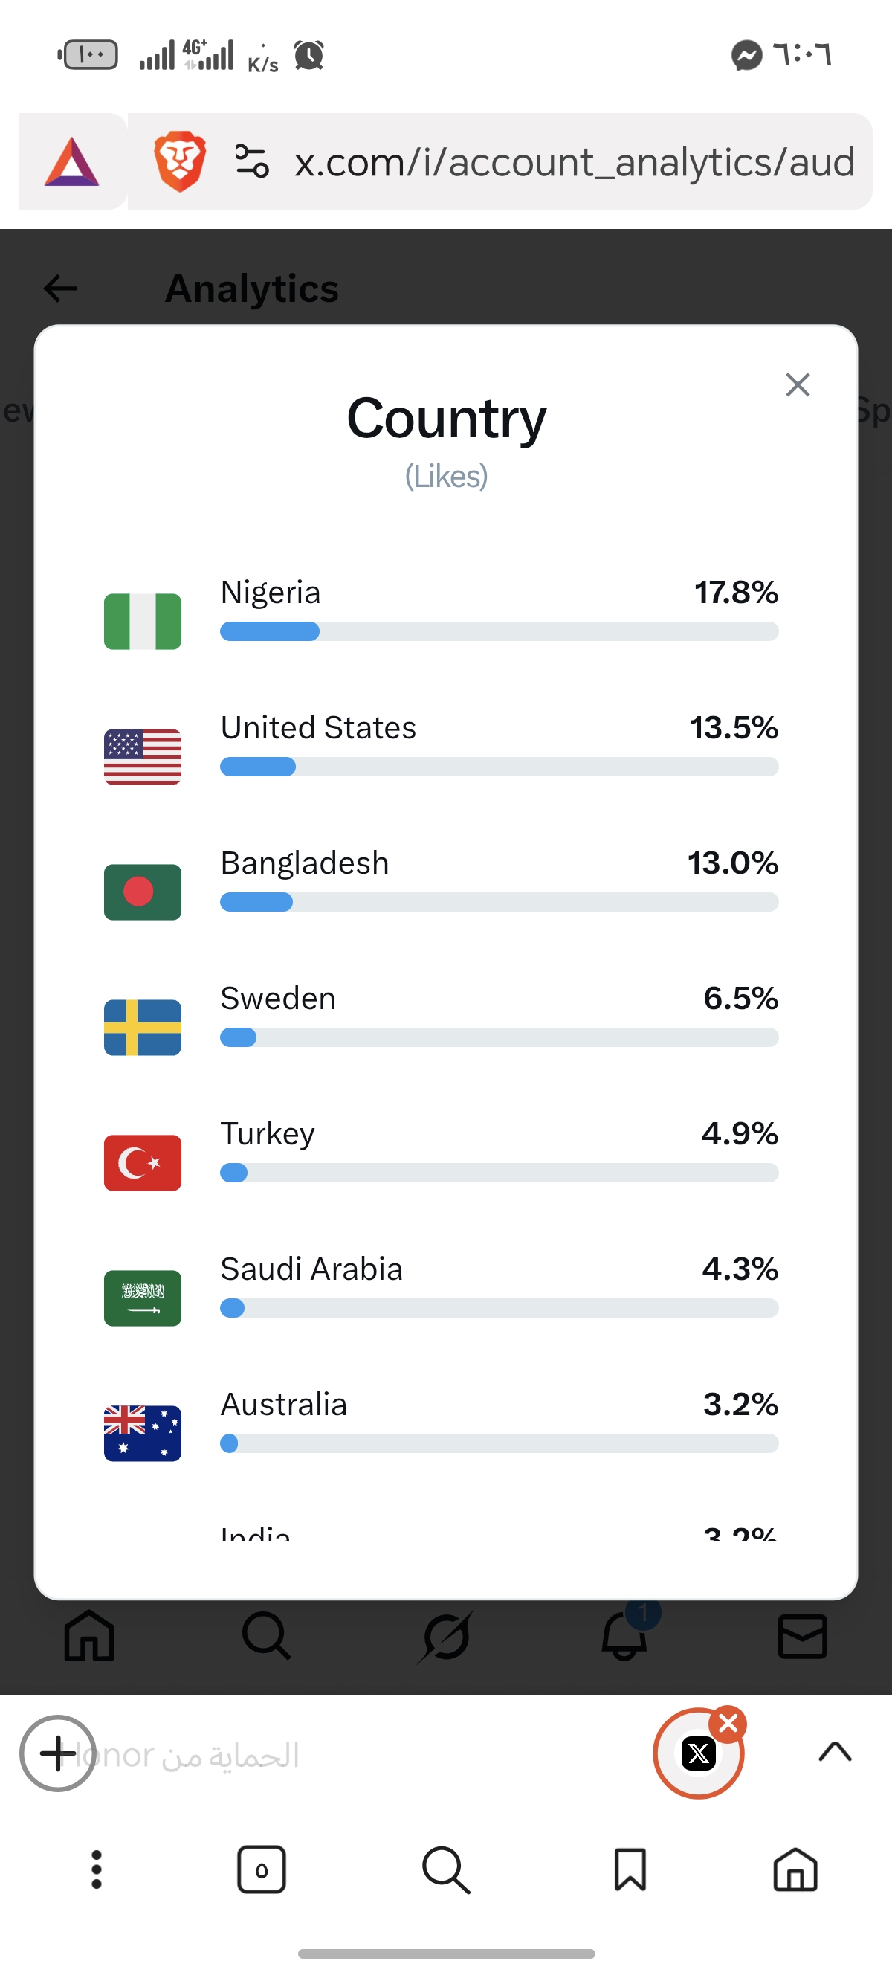The height and width of the screenshot is (1981, 892).
Task: Tap the Brave Shields lion icon
Action: [180, 161]
